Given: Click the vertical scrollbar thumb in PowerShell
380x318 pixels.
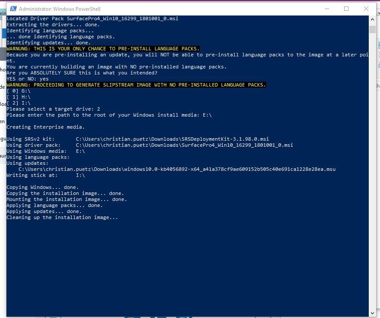Looking at the screenshot, I should pyautogui.click(x=372, y=29).
